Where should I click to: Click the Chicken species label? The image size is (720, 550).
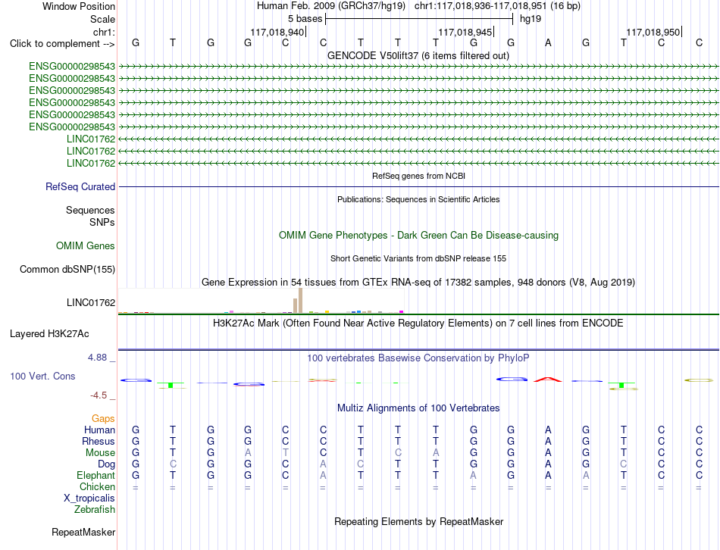(97, 486)
